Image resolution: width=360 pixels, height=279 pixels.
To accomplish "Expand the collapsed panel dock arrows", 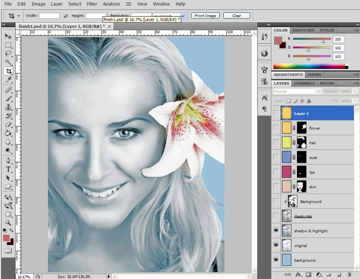I will pyautogui.click(x=268, y=25).
